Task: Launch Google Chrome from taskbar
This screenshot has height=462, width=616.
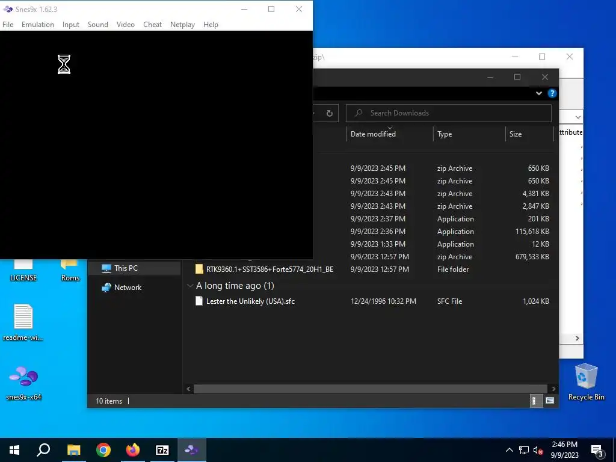Action: click(x=103, y=450)
